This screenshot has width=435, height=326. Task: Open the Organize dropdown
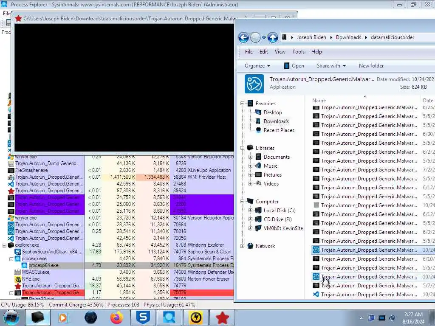coord(257,66)
